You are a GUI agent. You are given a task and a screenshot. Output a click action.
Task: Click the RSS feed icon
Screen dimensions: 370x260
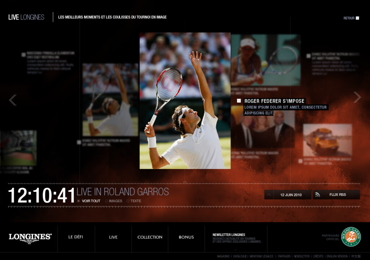(318, 195)
